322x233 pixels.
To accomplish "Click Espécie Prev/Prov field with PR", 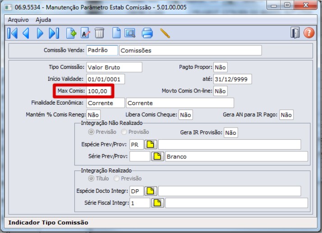I will [136, 145].
